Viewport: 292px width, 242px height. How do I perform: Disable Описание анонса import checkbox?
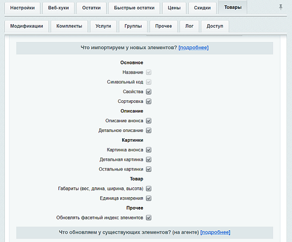tap(149, 121)
